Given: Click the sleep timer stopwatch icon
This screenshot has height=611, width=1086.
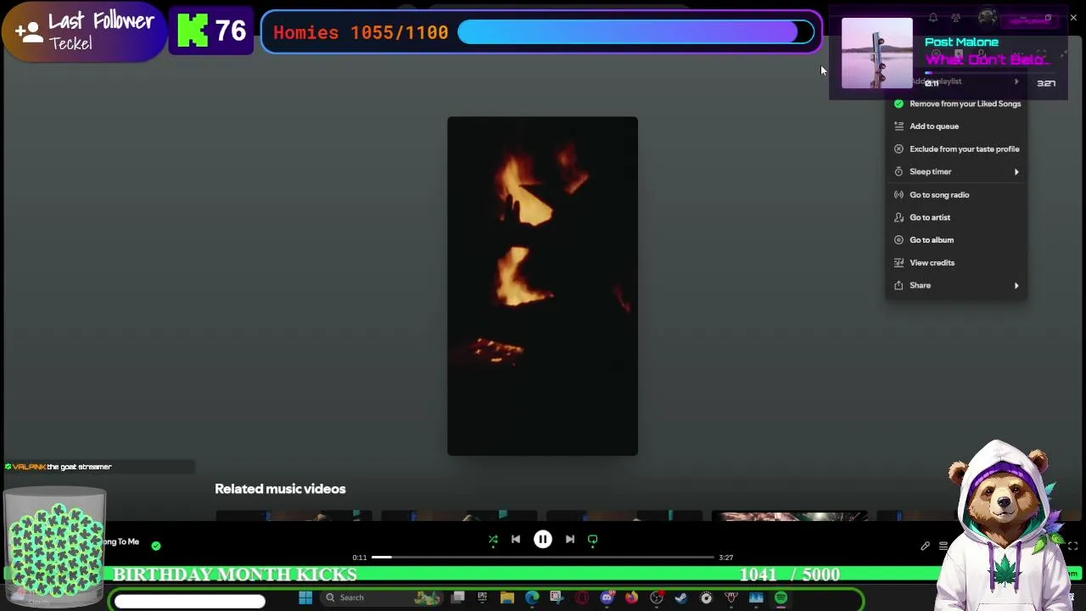Looking at the screenshot, I should [898, 171].
